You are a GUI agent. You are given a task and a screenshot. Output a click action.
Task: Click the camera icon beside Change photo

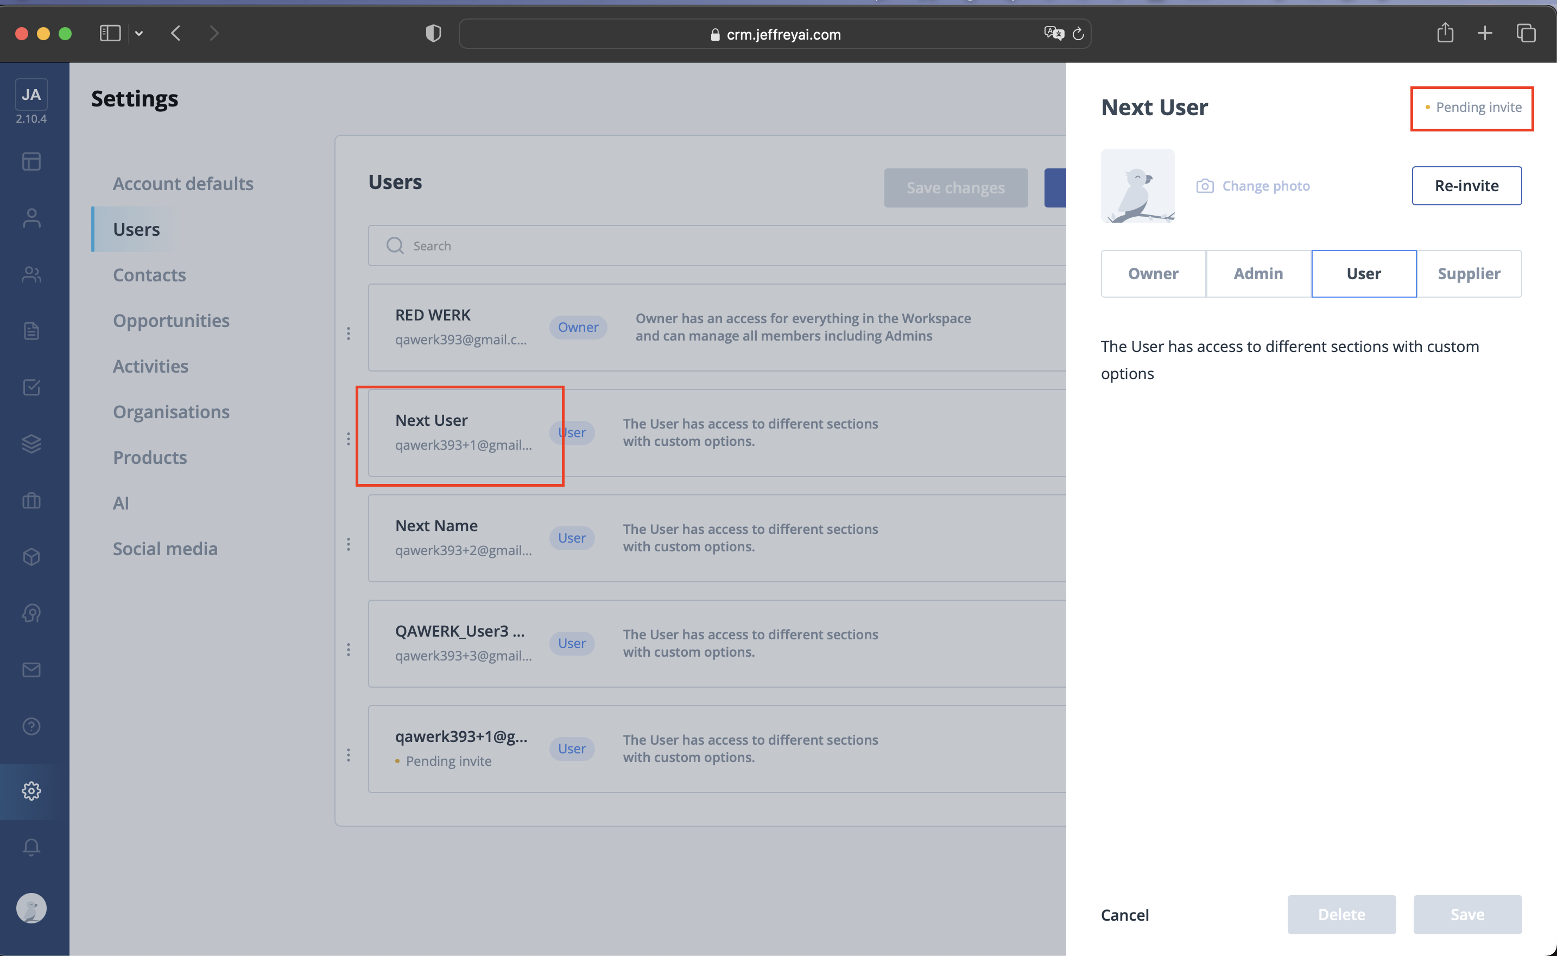click(x=1205, y=186)
